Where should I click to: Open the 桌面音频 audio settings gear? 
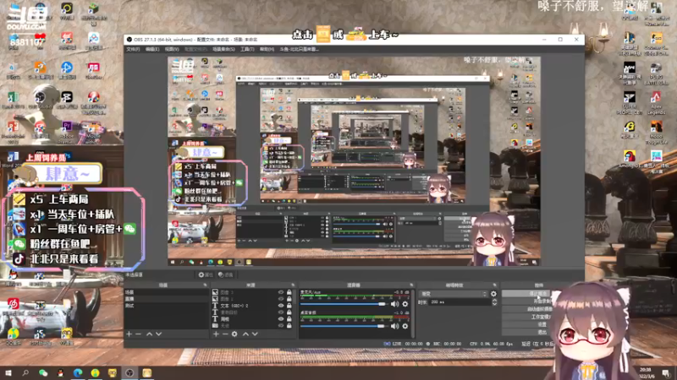click(405, 326)
